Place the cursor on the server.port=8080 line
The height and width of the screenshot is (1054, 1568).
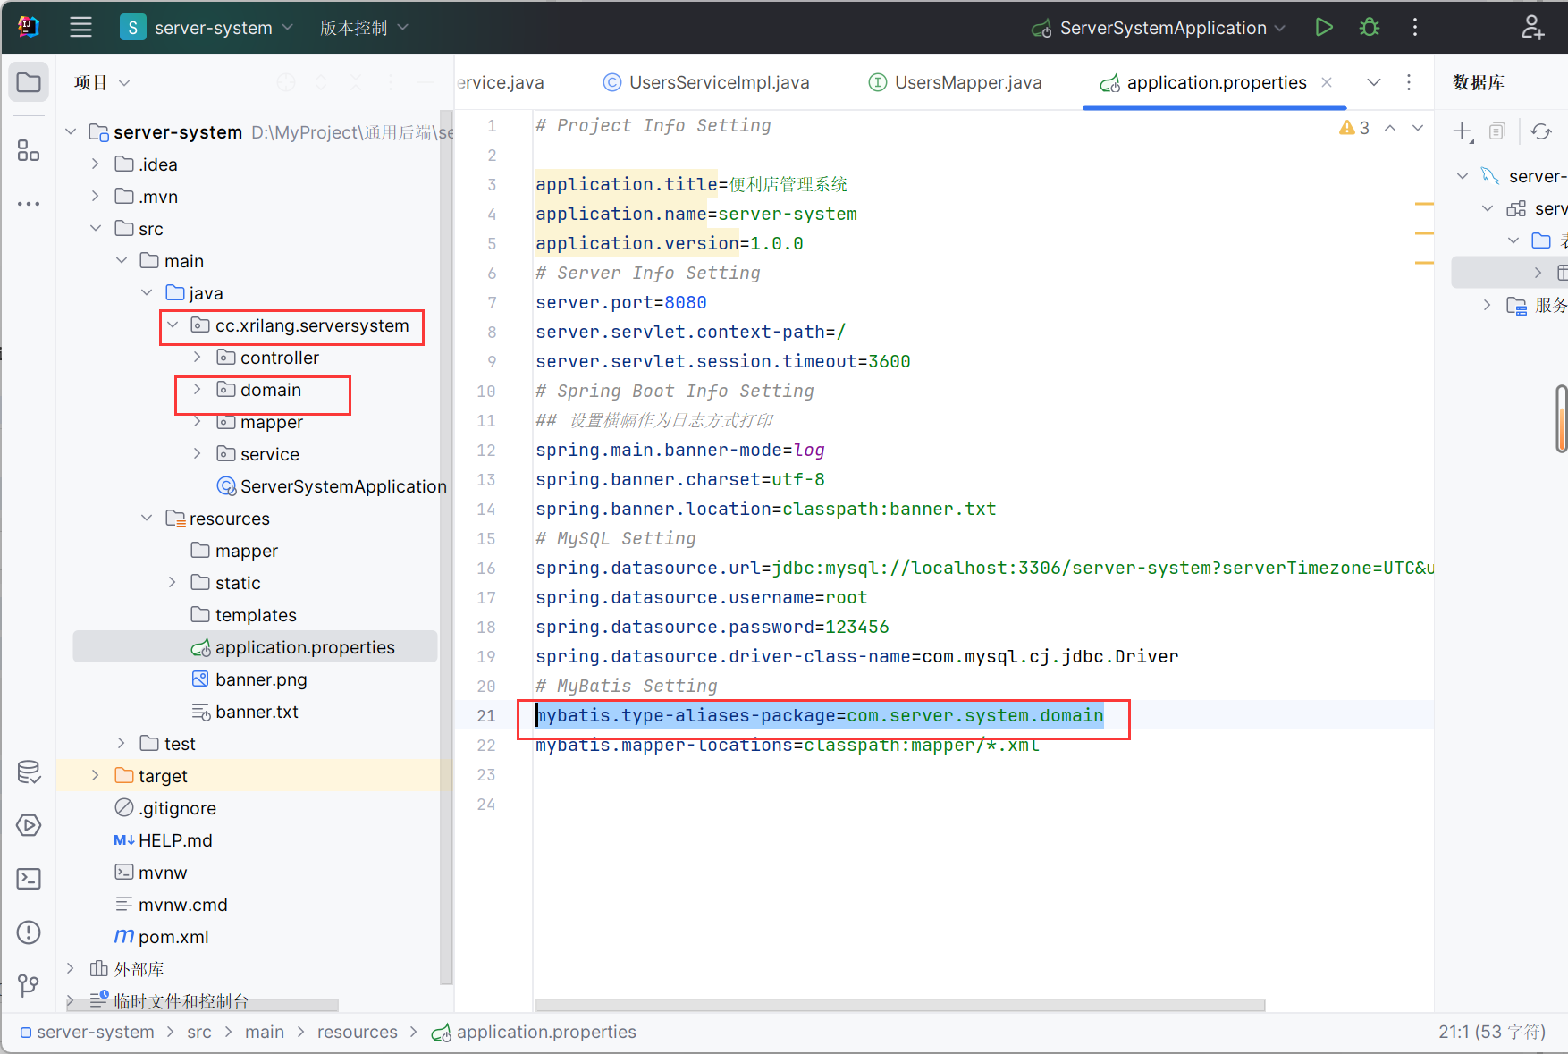pyautogui.click(x=621, y=302)
